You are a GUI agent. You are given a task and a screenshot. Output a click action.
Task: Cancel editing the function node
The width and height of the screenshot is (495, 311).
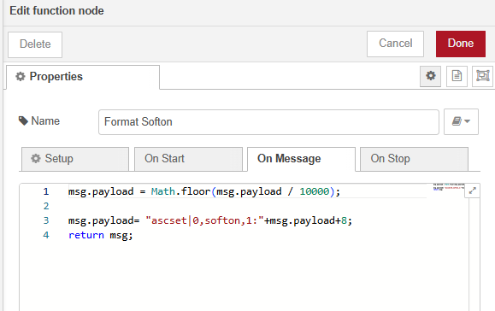pyautogui.click(x=395, y=44)
